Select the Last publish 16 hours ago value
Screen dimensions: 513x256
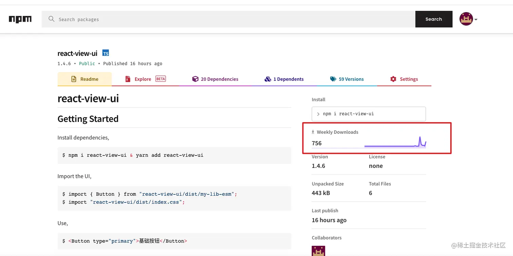pos(329,220)
